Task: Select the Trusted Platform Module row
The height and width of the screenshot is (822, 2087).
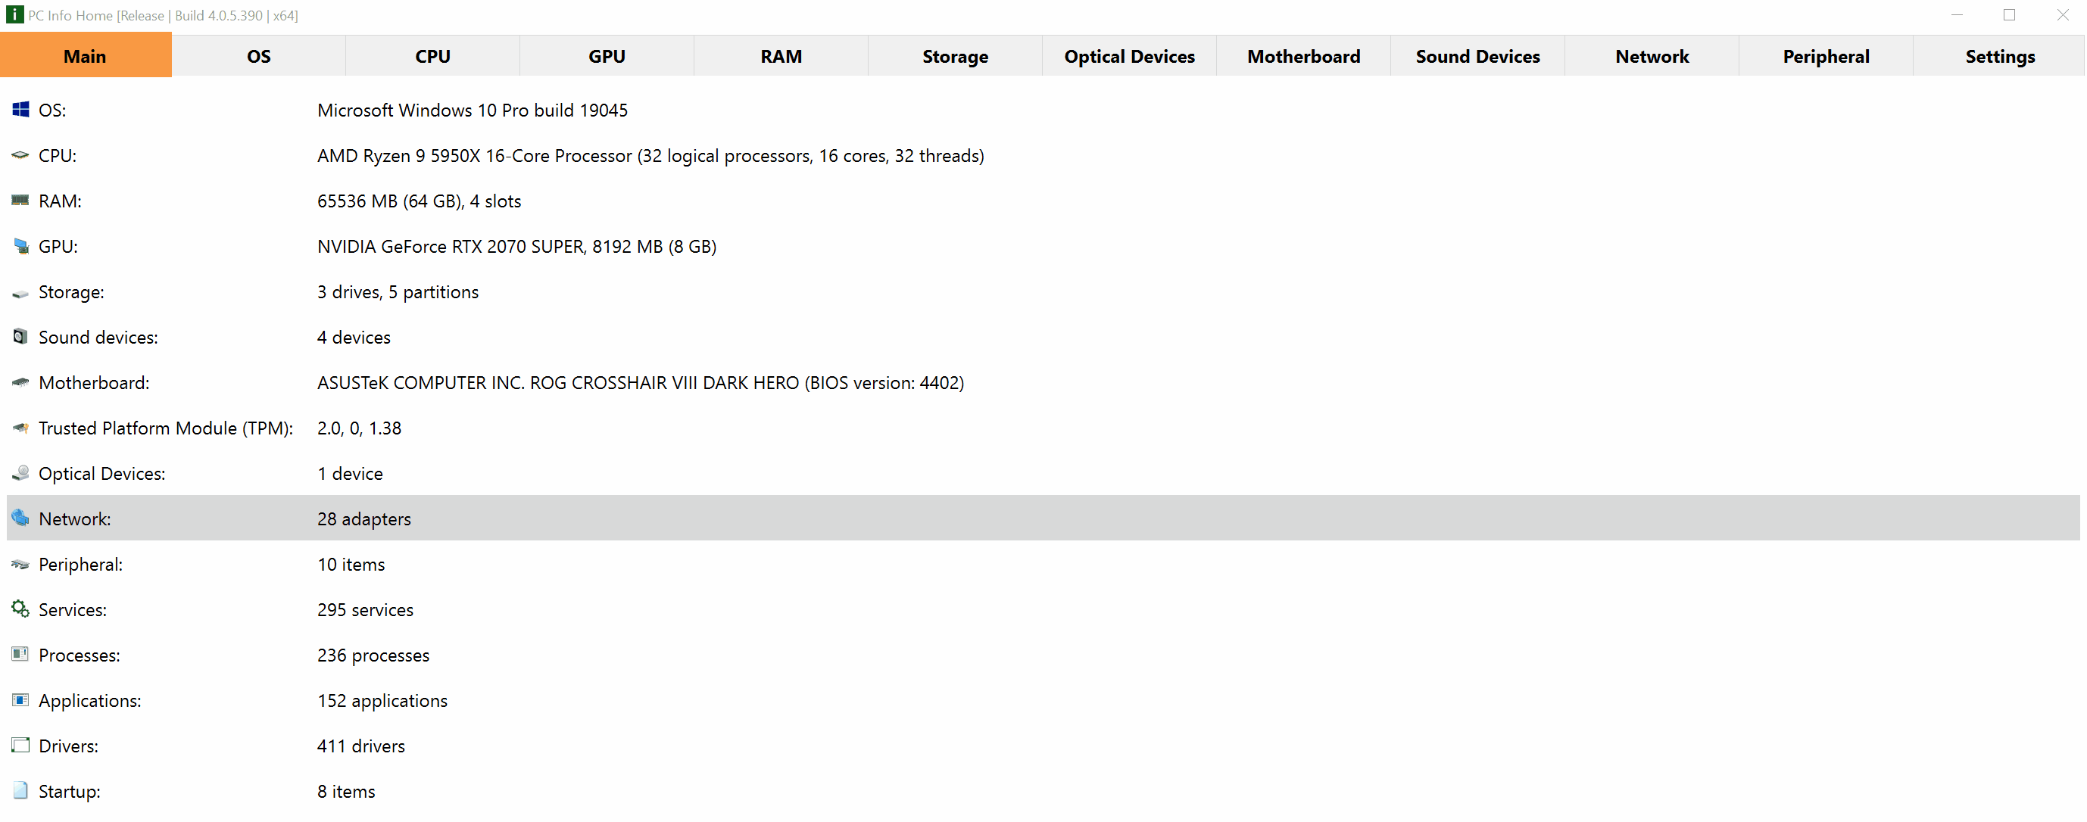Action: point(1043,428)
